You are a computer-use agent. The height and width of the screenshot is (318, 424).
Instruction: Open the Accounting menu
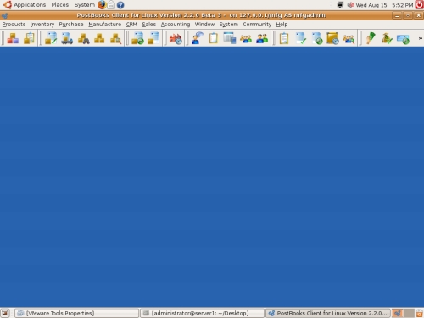coord(176,25)
